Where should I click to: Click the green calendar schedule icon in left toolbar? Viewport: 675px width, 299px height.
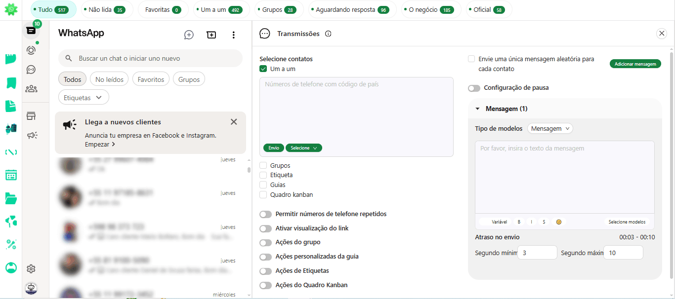[x=11, y=175]
